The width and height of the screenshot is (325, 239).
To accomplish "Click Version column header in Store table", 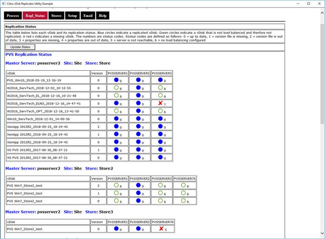I will (x=98, y=73).
